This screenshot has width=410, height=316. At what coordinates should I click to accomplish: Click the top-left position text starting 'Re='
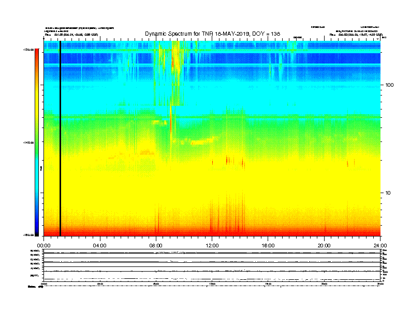71,35
